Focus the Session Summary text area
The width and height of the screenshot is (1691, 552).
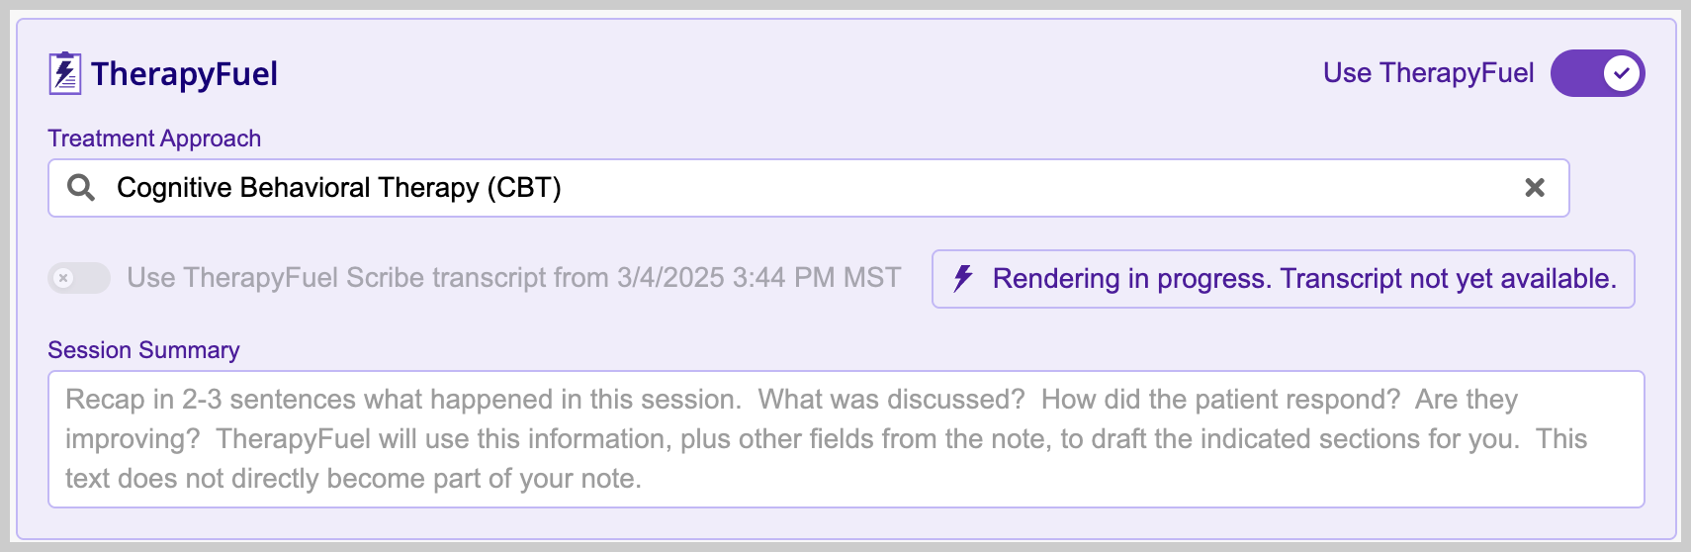tap(845, 439)
